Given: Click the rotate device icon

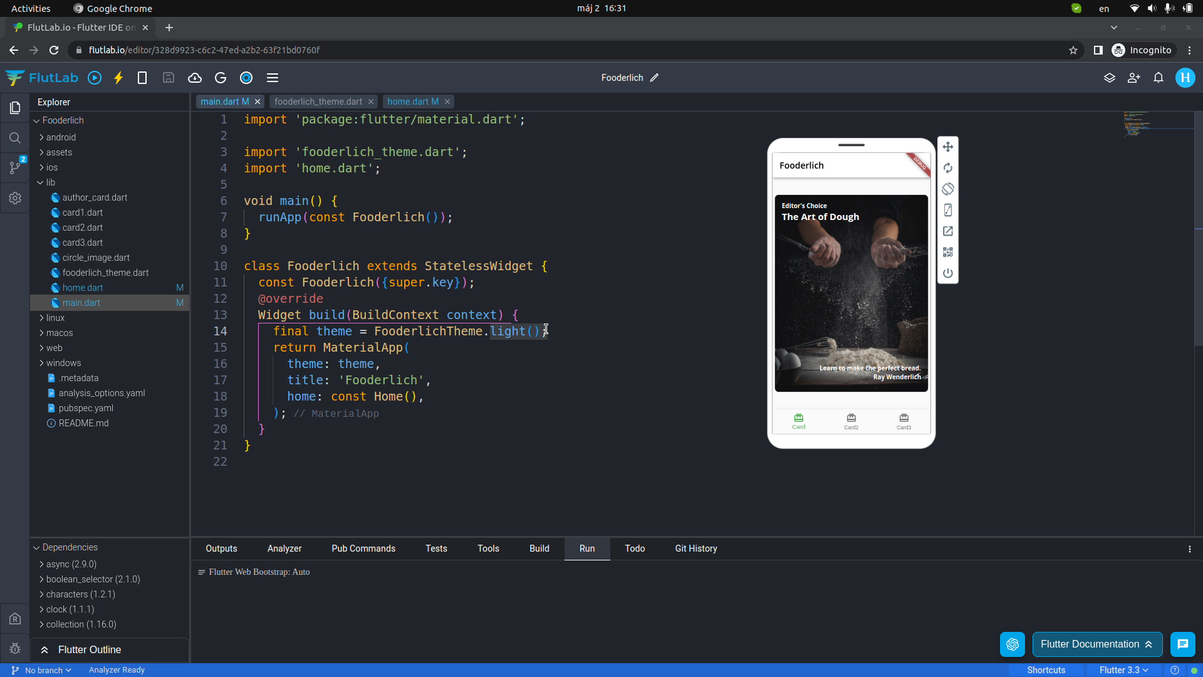Looking at the screenshot, I should pos(947,189).
